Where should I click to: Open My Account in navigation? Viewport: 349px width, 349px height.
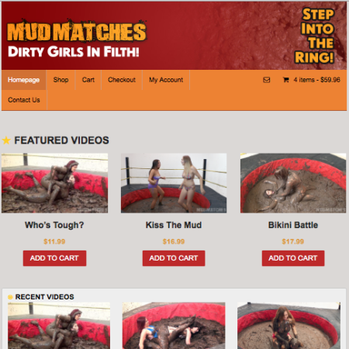tap(166, 80)
